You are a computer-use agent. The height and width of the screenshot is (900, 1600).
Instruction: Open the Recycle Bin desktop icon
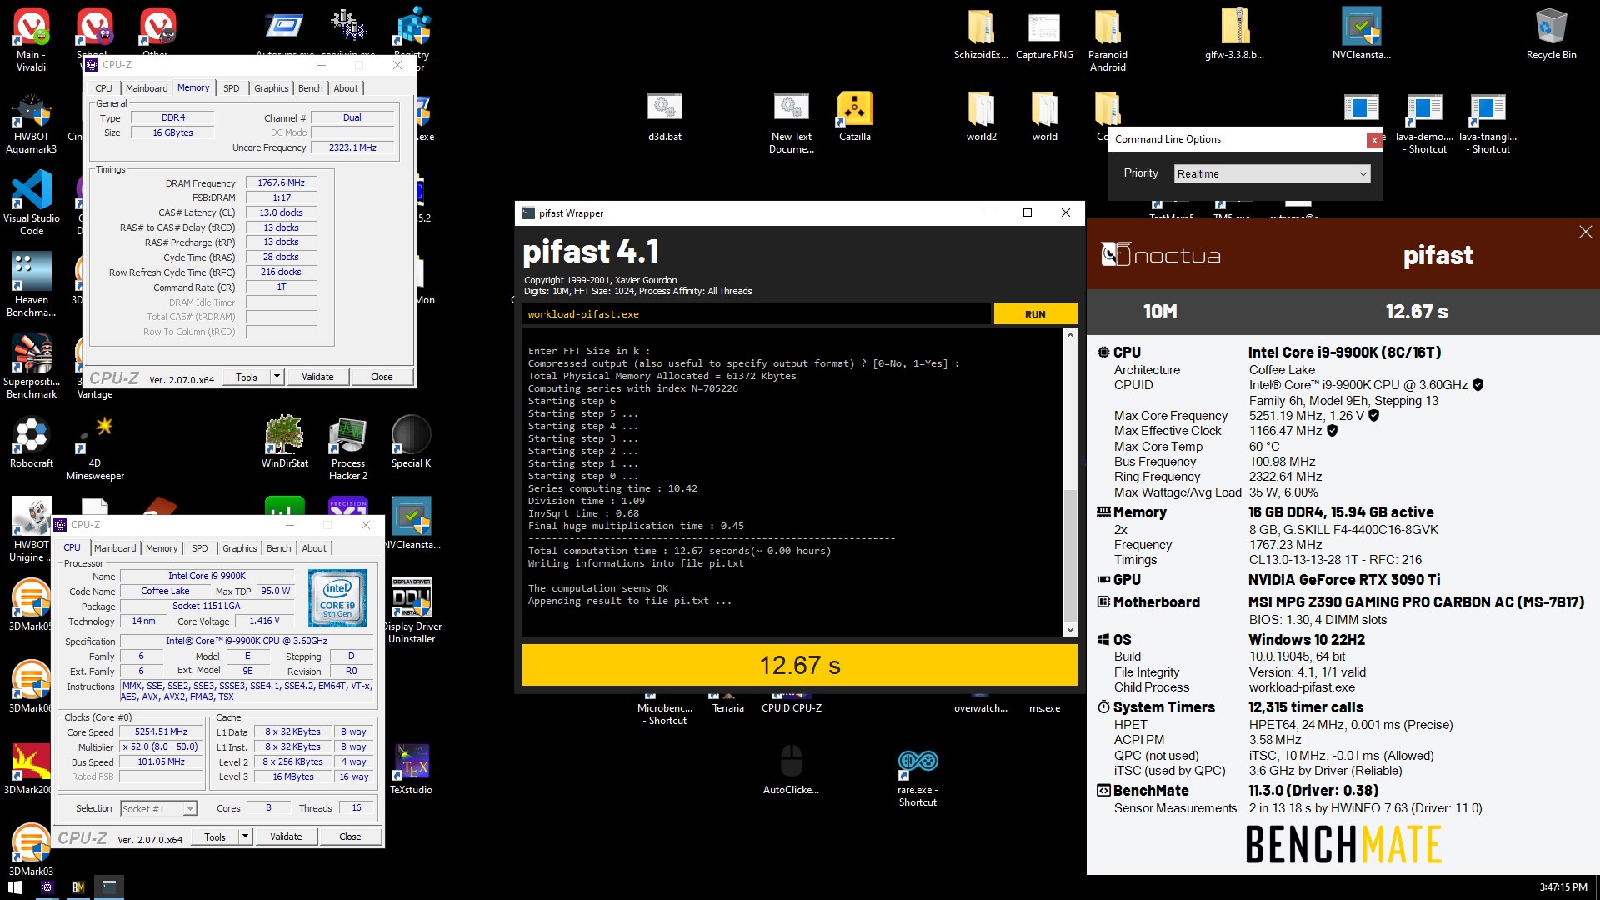pos(1551,35)
